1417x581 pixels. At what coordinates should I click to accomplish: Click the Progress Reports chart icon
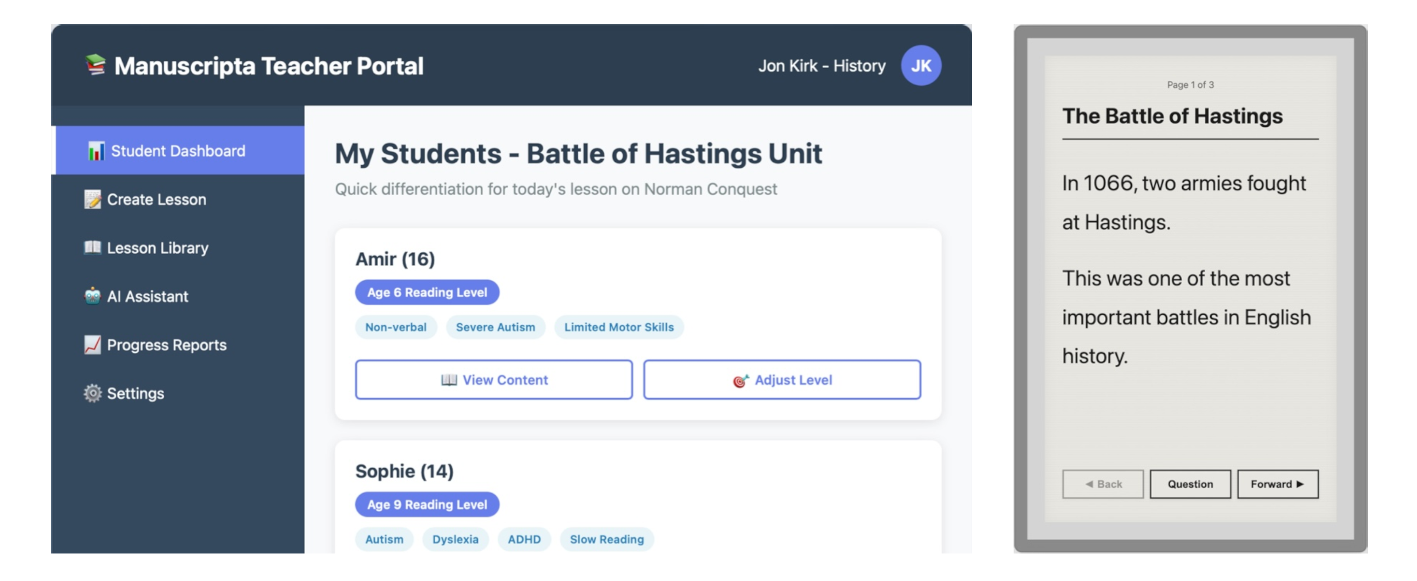point(92,345)
